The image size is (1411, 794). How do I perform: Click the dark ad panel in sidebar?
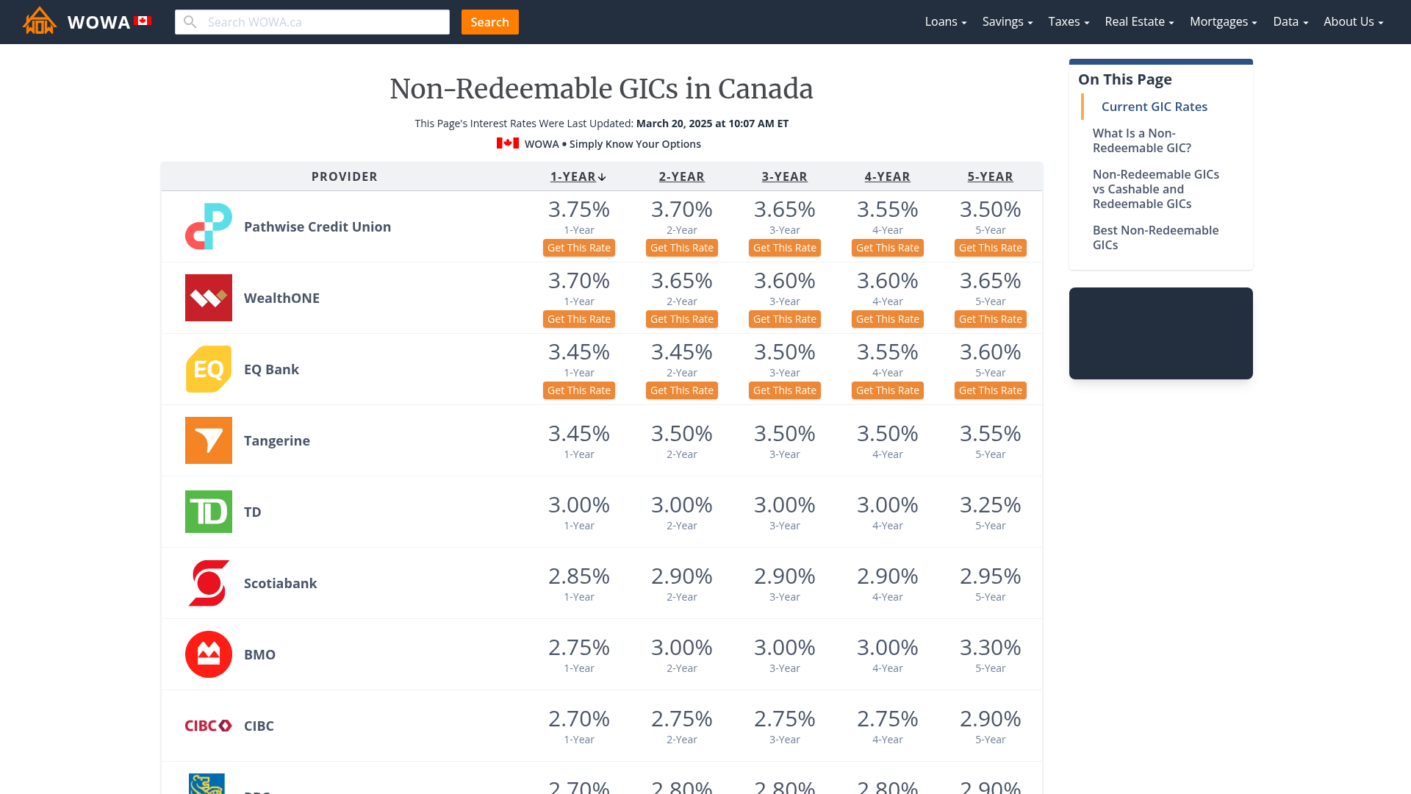pos(1161,333)
